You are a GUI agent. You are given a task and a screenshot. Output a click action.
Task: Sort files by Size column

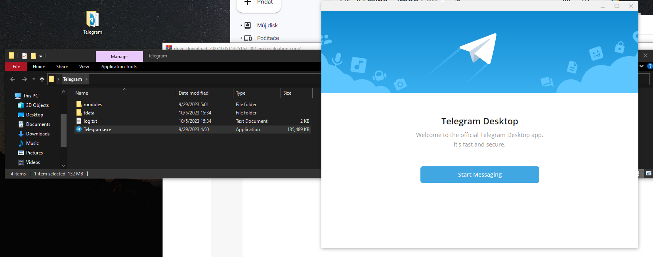pos(287,93)
